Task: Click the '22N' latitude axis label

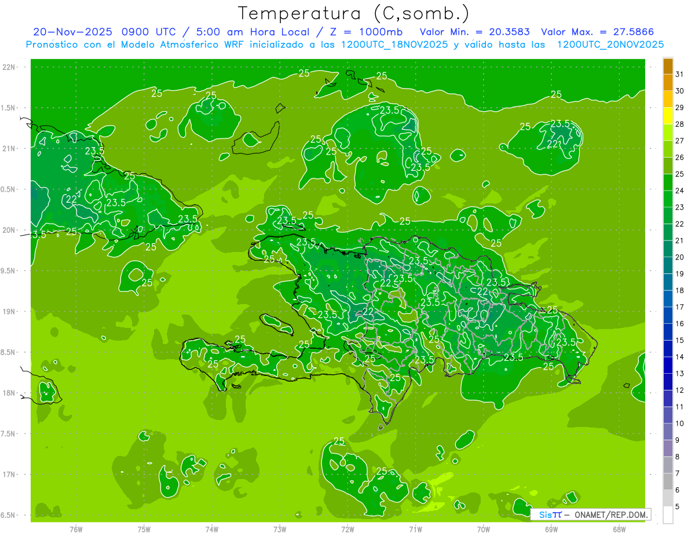Action: (9, 67)
